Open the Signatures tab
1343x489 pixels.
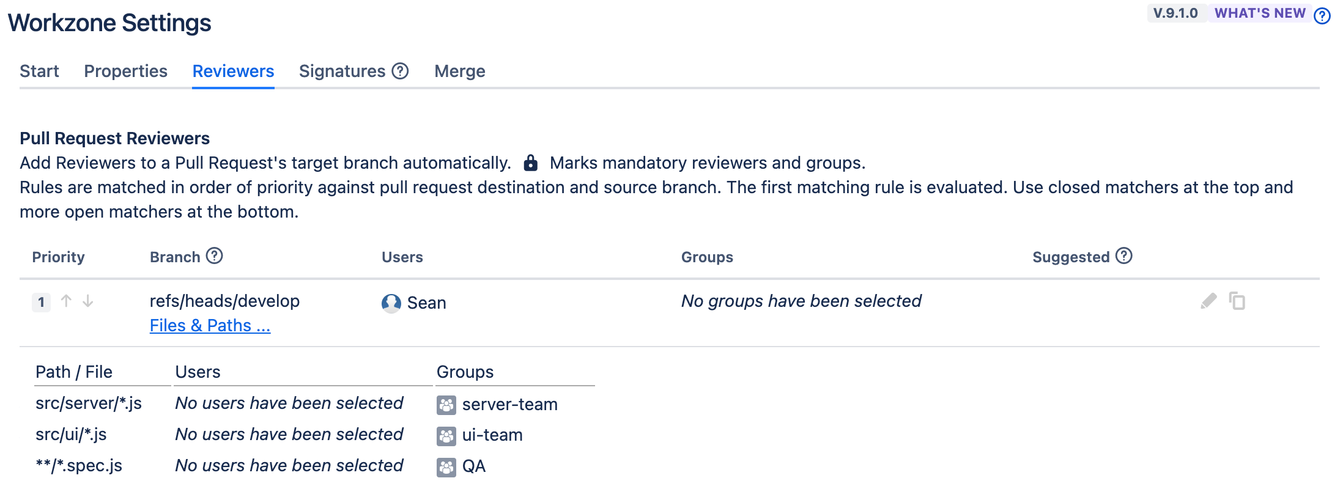[342, 71]
